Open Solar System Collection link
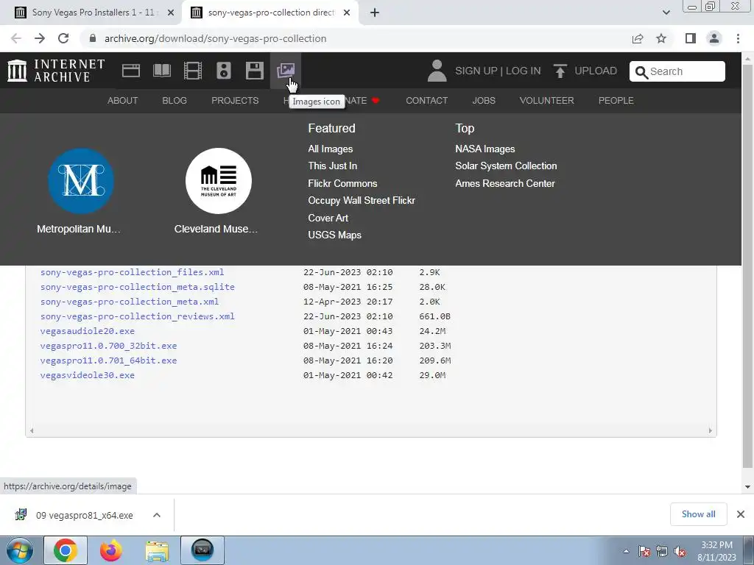The image size is (754, 565). 506,166
